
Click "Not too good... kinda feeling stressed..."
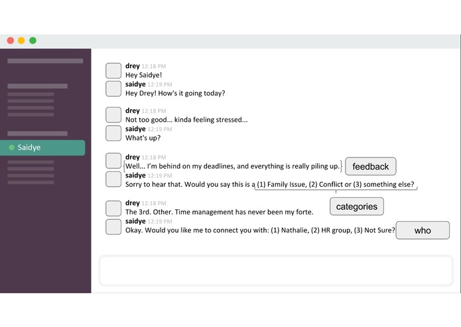[186, 120]
